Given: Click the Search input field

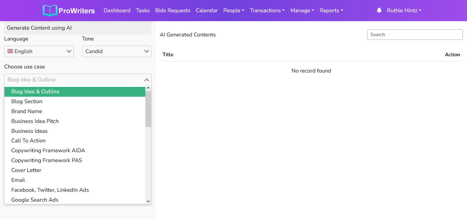Looking at the screenshot, I should (415, 34).
